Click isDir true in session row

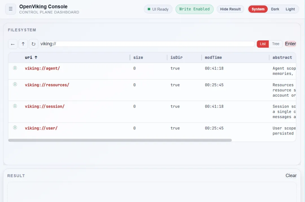pos(175,107)
